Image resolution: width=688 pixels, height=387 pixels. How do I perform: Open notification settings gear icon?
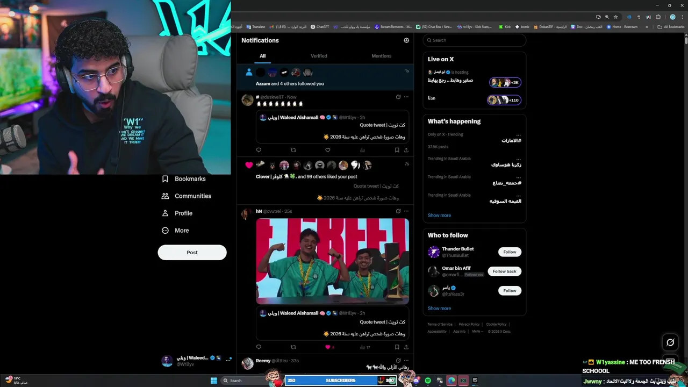click(406, 40)
